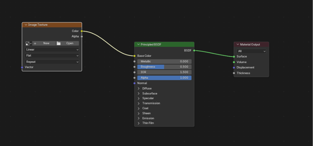
Task: Click the plus icon on New button
Action: click(x=35, y=43)
